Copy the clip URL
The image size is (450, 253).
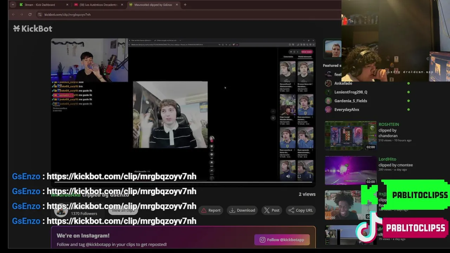[301, 210]
